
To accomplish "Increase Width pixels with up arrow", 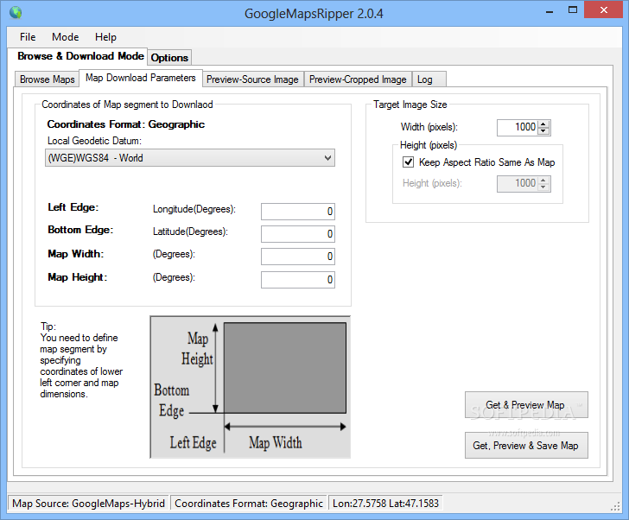I will tap(543, 124).
